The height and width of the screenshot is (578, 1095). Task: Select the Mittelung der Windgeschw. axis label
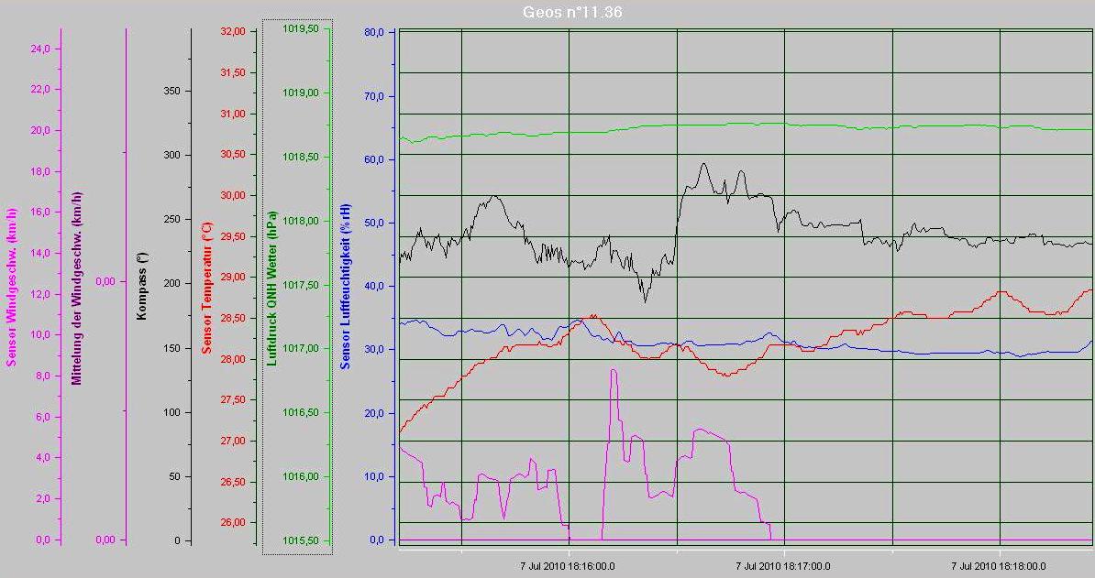(x=77, y=288)
